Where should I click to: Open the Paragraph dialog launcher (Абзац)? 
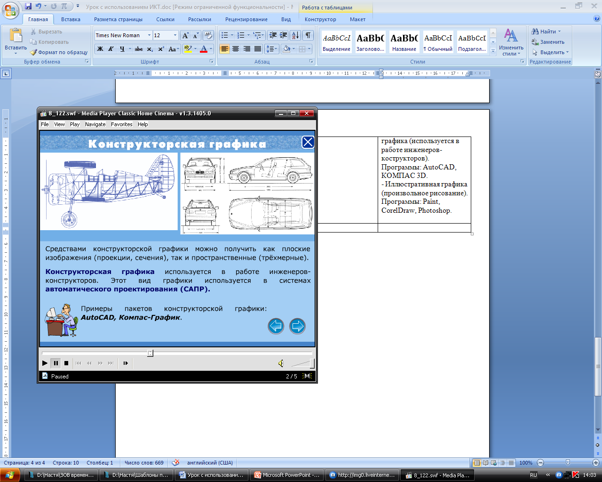[x=311, y=62]
